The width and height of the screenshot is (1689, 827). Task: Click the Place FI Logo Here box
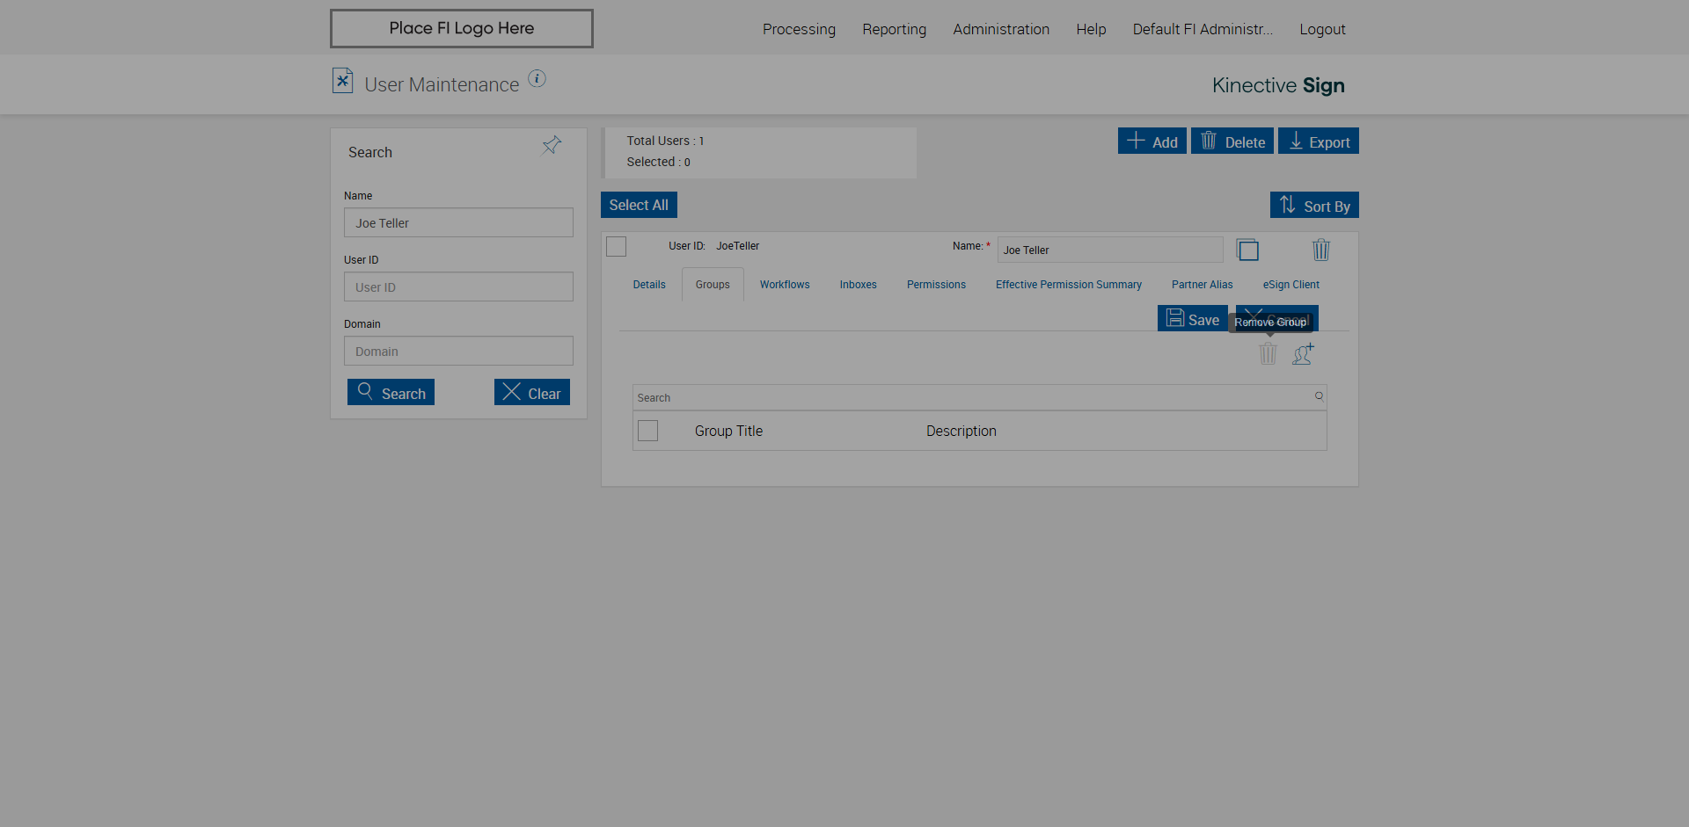coord(461,28)
